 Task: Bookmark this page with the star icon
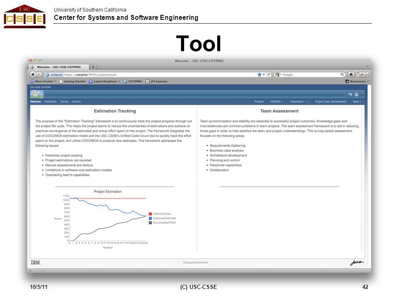(259, 74)
